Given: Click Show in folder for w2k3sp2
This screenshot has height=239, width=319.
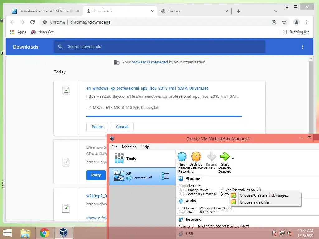Looking at the screenshot, I should [x=96, y=218].
